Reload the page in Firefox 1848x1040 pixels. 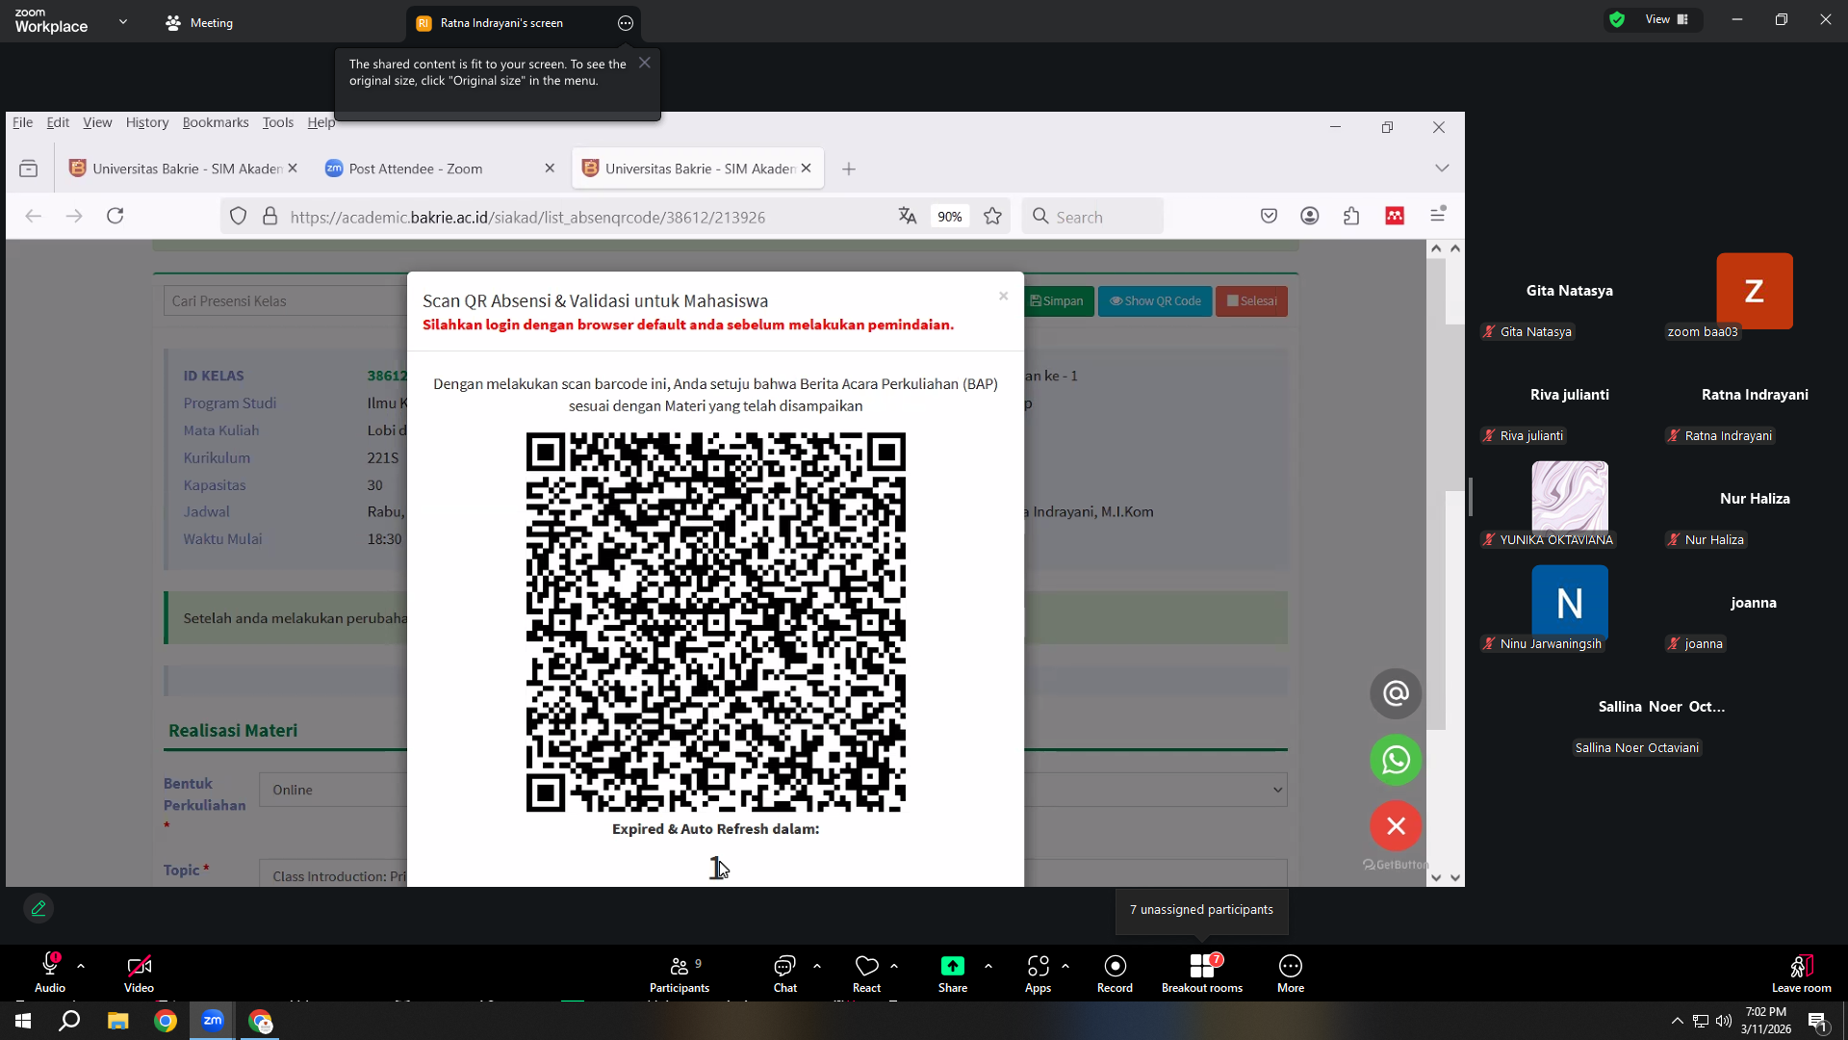point(115,216)
